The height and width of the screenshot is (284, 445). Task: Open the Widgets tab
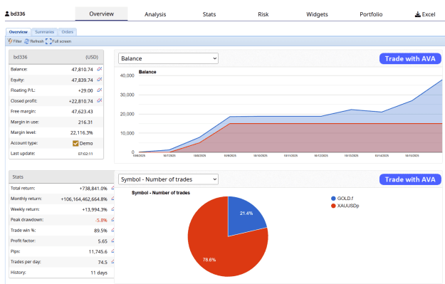(x=317, y=14)
